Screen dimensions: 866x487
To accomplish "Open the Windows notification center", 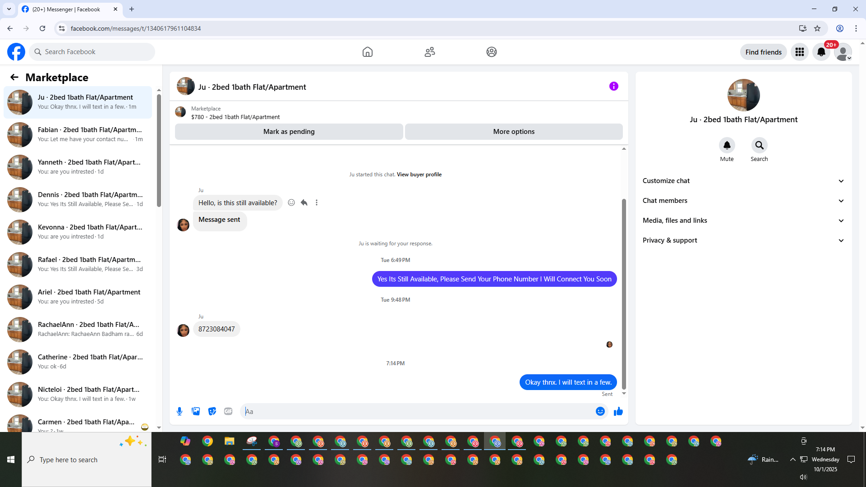I will point(851,459).
